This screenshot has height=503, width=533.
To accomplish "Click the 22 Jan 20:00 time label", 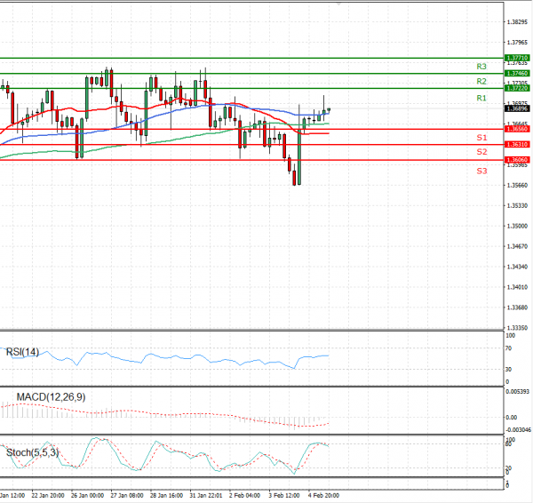I will (48, 496).
